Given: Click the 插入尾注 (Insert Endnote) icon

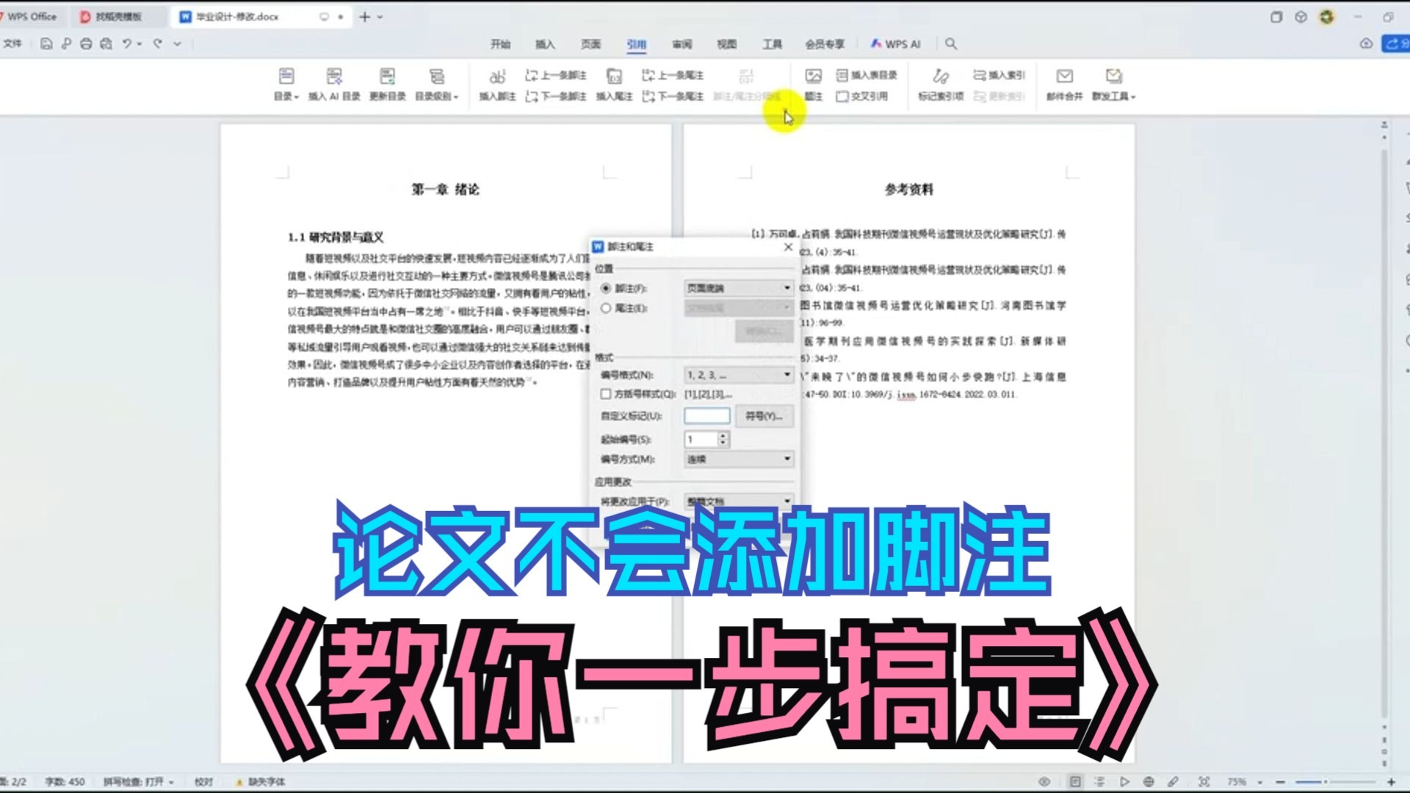Looking at the screenshot, I should click(x=613, y=84).
